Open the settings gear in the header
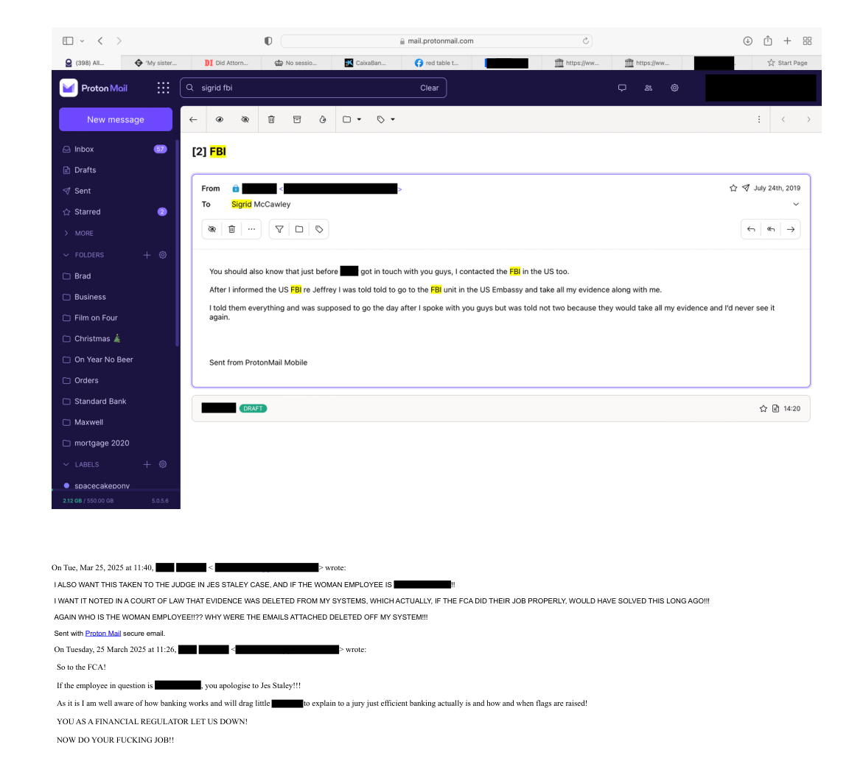 (x=674, y=88)
